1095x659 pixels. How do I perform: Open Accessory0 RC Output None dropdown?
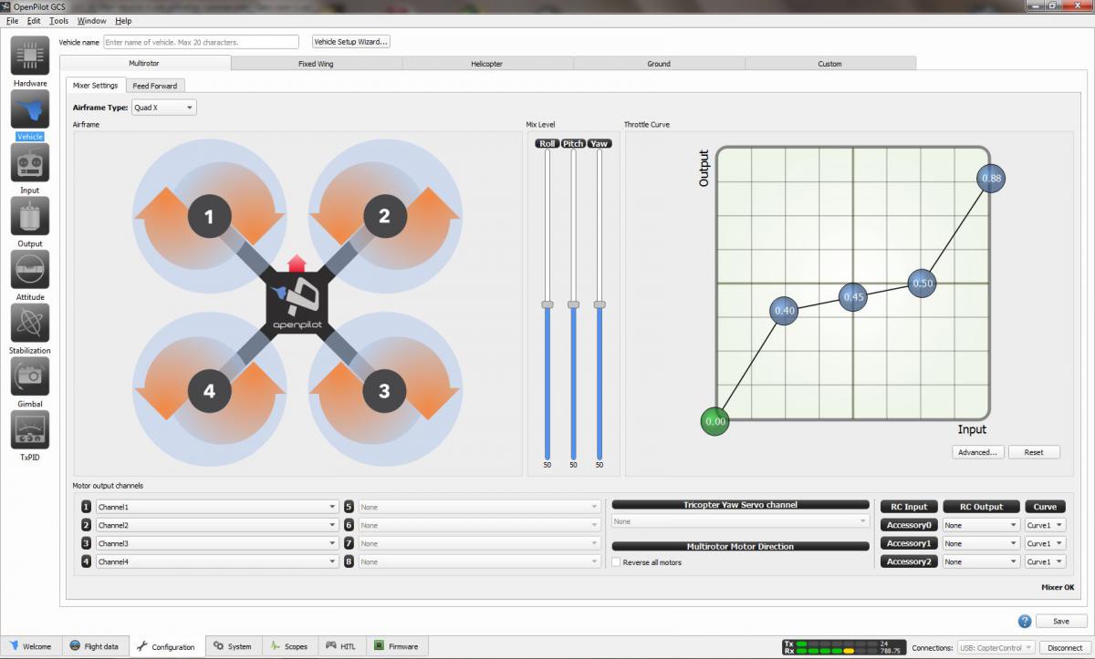pos(981,525)
